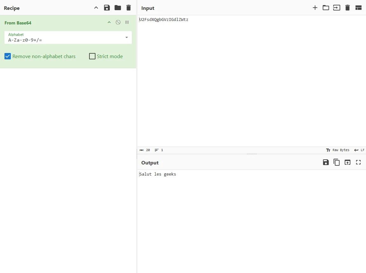Enable Strict mode checkbox

[92, 56]
